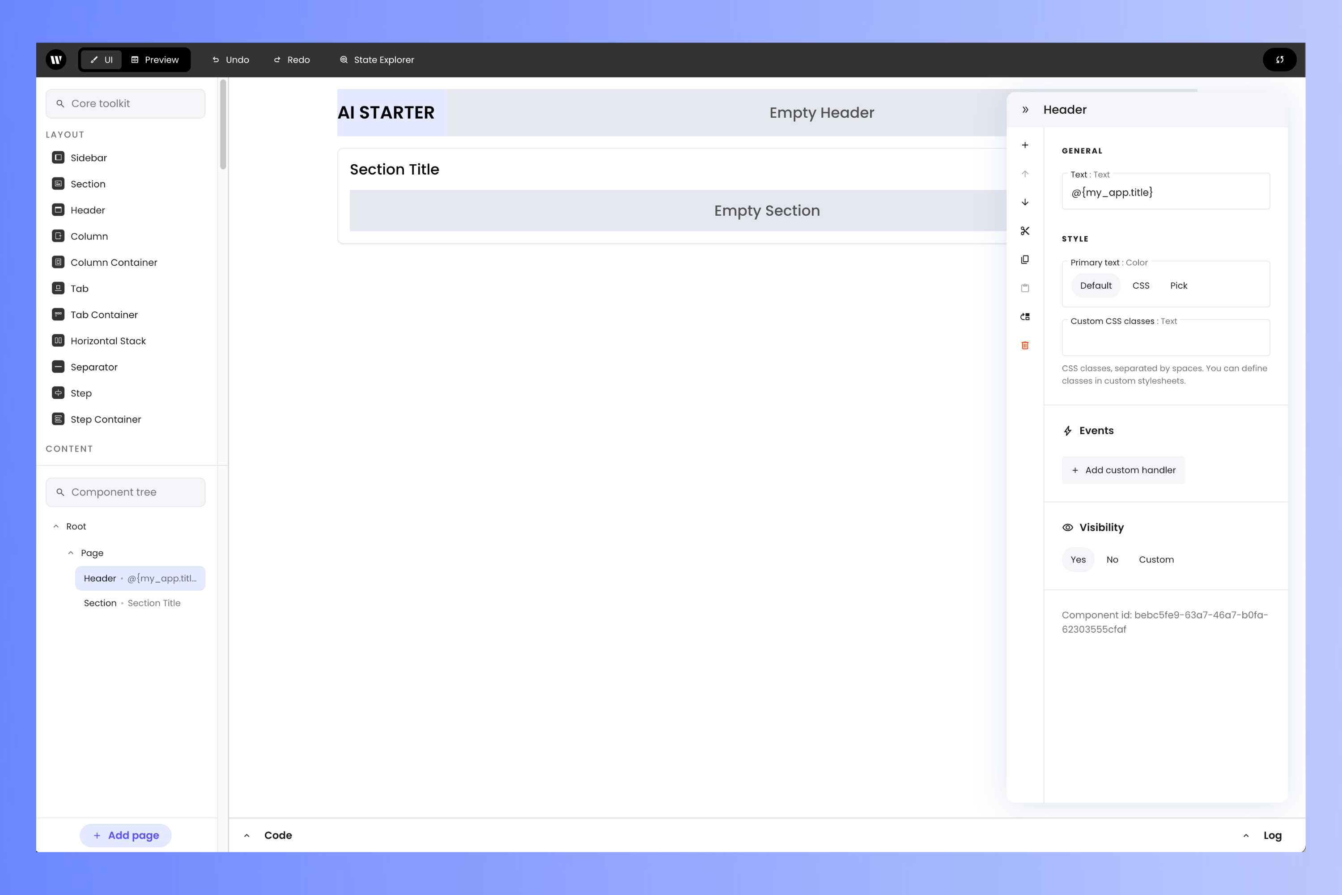Collapse the Page tree node

(x=71, y=553)
